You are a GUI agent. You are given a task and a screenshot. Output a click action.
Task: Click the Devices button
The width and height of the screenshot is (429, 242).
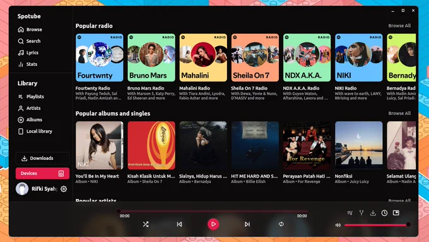[x=42, y=173]
